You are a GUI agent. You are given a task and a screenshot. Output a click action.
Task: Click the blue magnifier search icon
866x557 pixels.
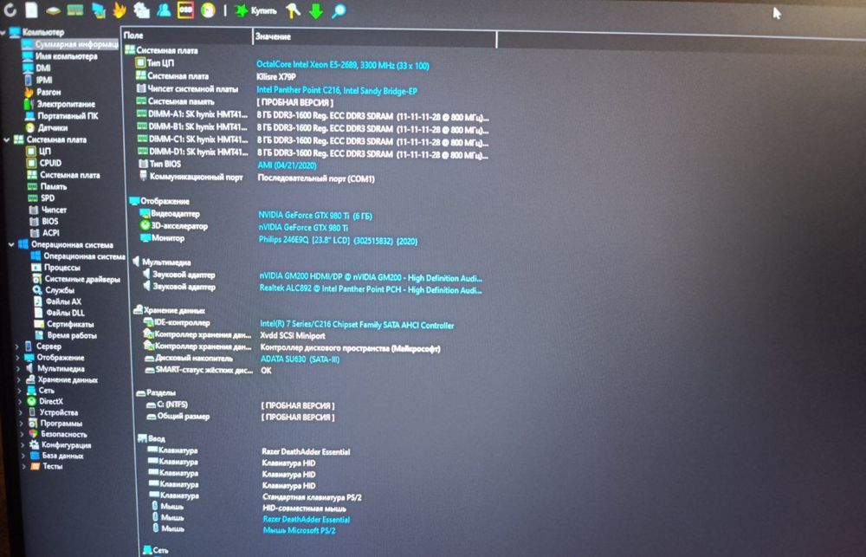pos(339,11)
